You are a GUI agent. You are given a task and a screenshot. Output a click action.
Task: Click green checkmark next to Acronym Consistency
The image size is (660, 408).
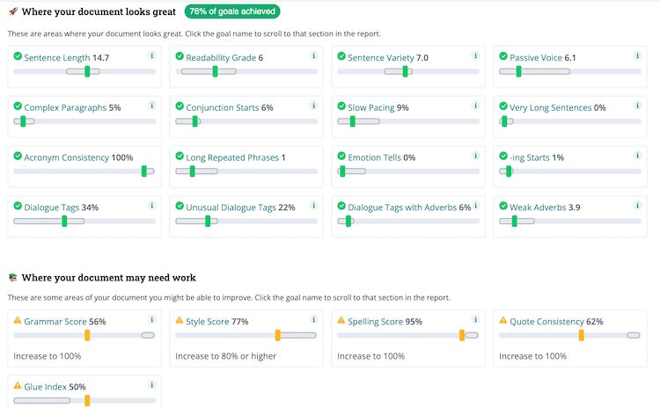click(18, 157)
